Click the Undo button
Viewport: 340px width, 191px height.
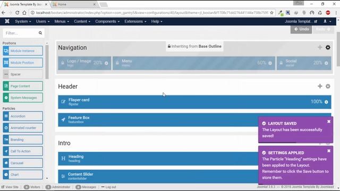pyautogui.click(x=301, y=29)
